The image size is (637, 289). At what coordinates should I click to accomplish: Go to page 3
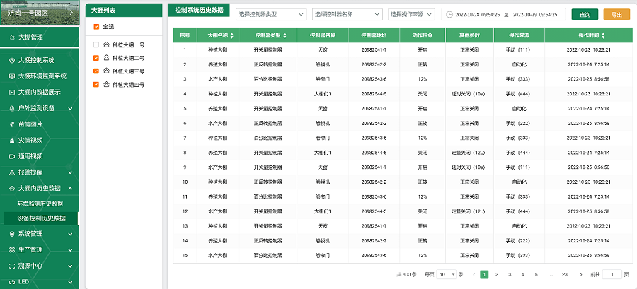tap(510, 274)
